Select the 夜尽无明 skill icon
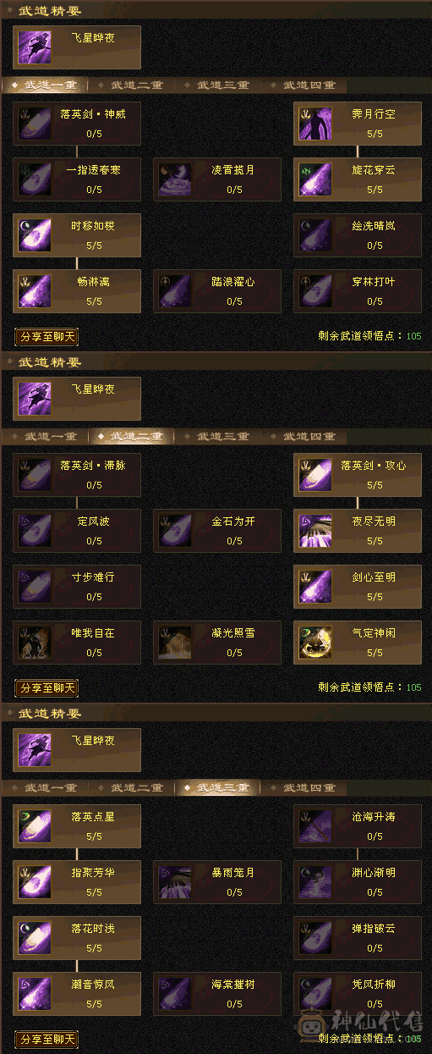Viewport: 432px width, 1054px height. pos(314,532)
